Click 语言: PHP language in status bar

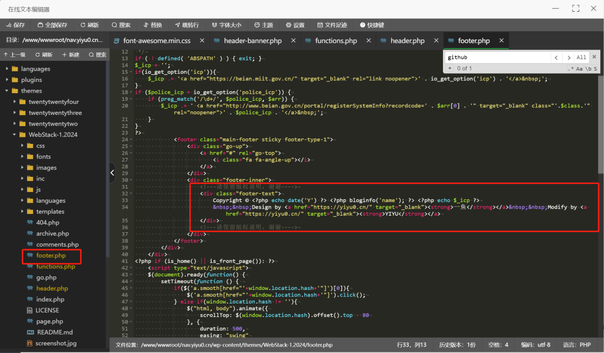click(x=577, y=345)
